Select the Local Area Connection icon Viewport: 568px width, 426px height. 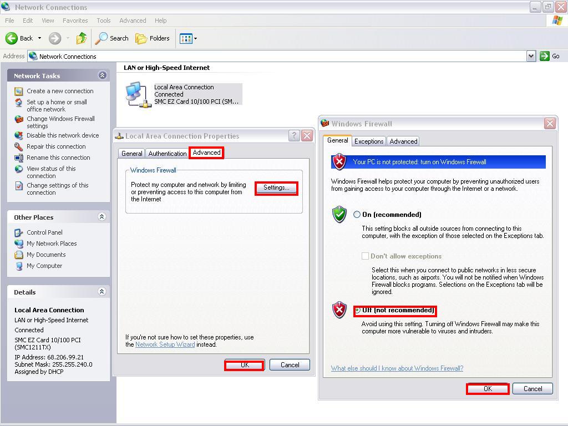click(x=138, y=94)
